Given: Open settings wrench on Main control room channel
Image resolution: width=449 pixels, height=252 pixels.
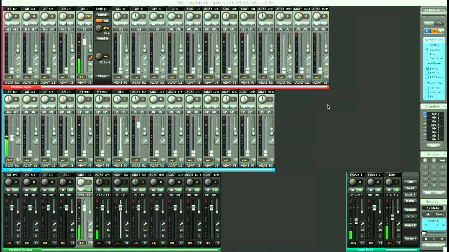Looking at the screenshot, I should click(x=398, y=224).
